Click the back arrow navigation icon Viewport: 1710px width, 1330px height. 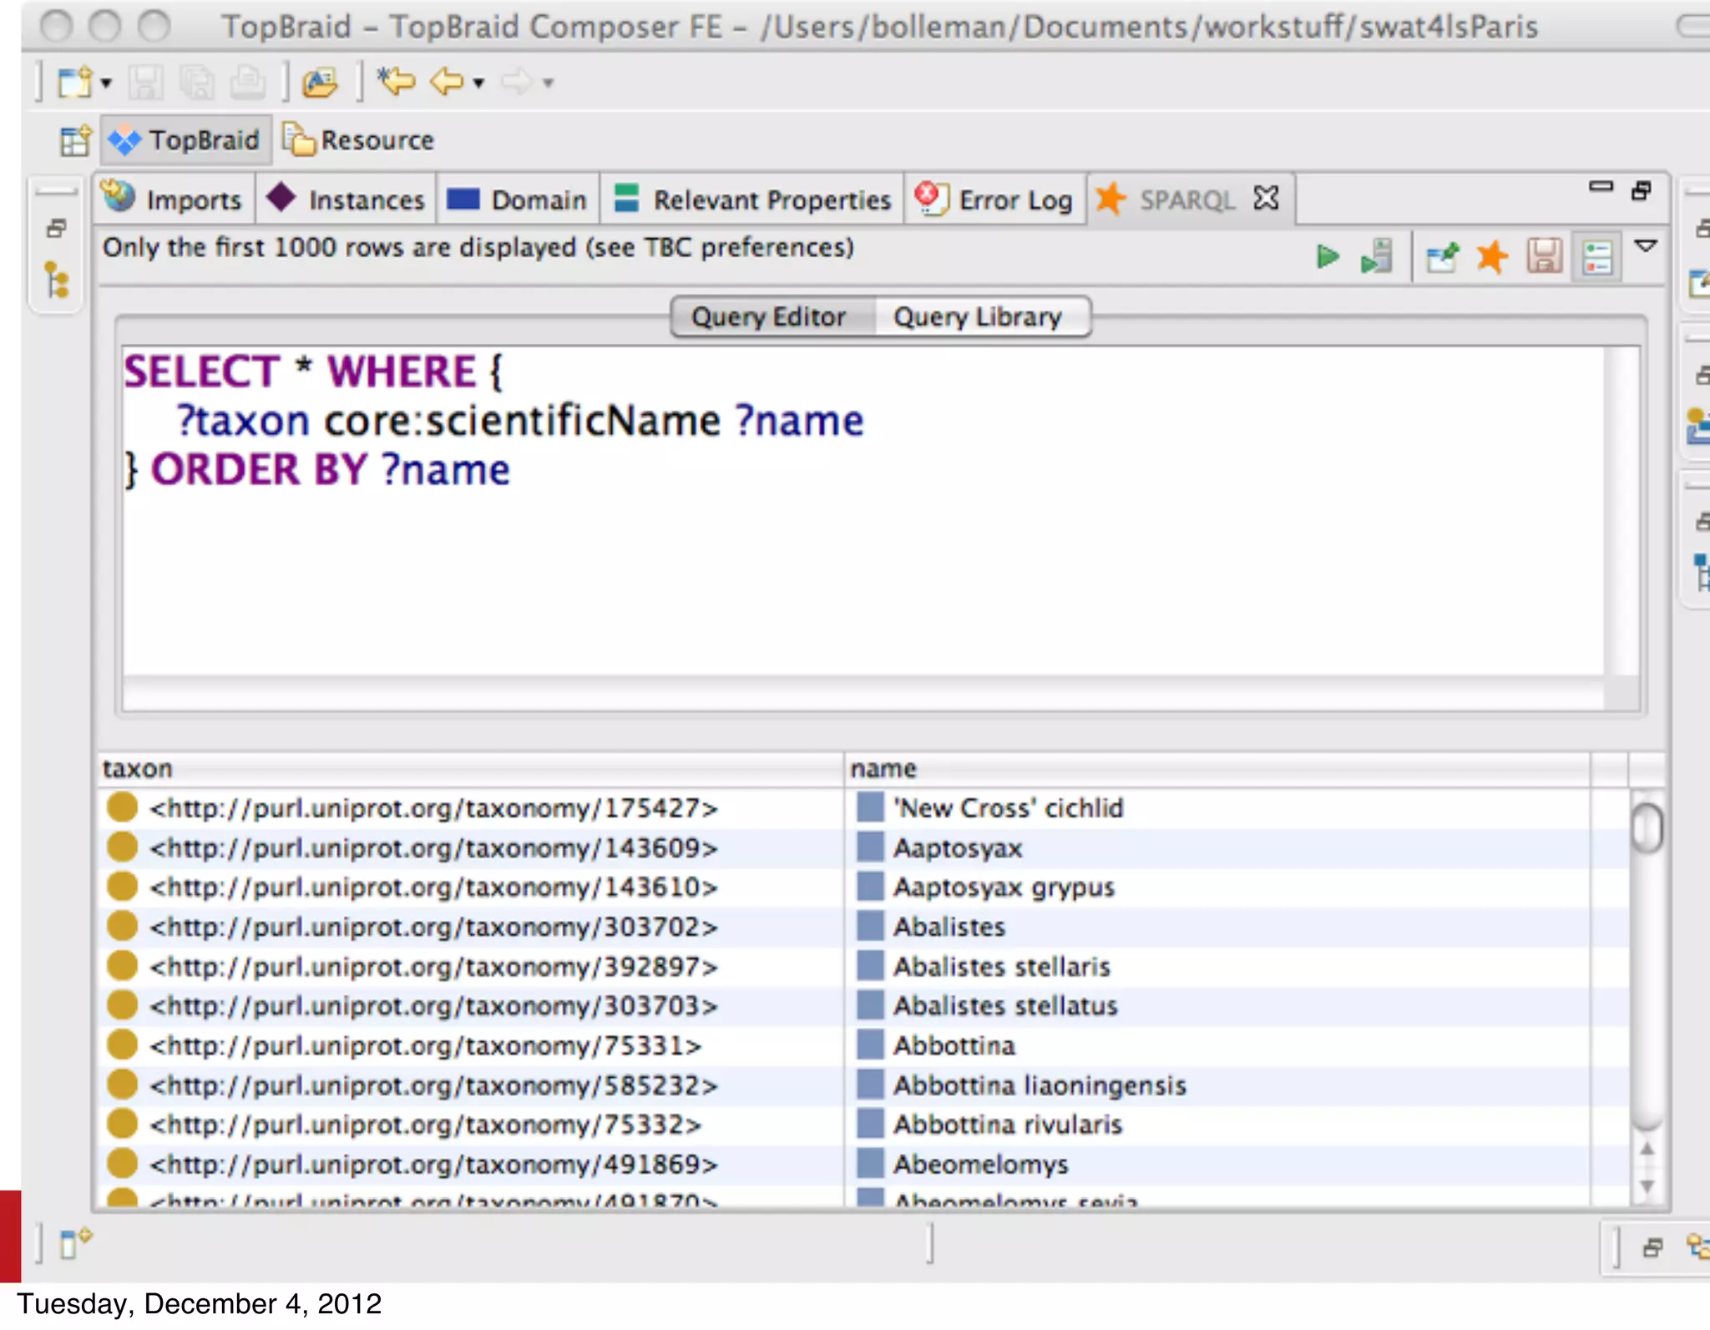[447, 82]
